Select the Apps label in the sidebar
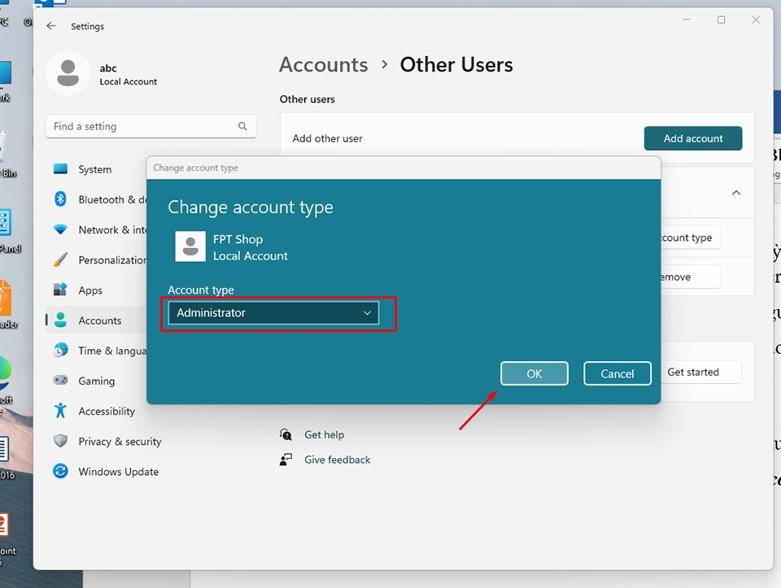The image size is (781, 588). [90, 290]
